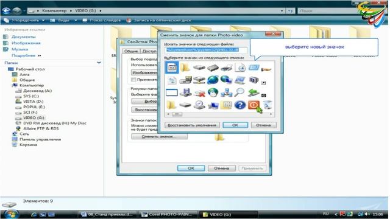The width and height of the screenshot is (390, 219).
Task: Pick the folder icon in the bottom row
Action: point(172,105)
